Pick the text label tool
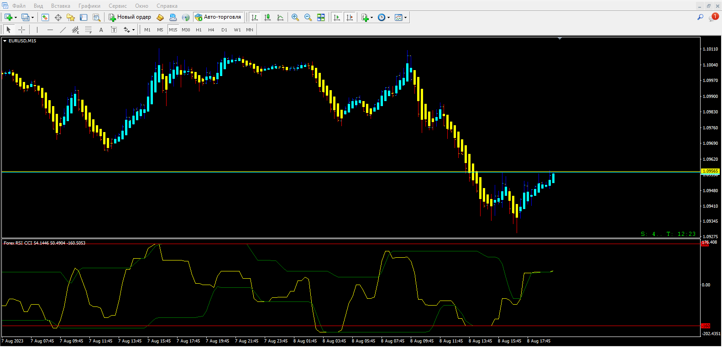The height and width of the screenshot is (347, 722). click(x=101, y=30)
